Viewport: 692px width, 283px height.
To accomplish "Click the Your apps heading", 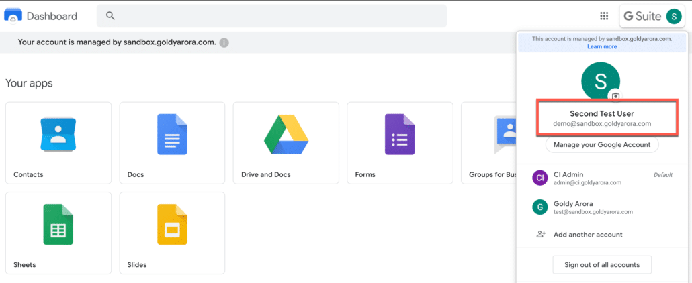I will 29,83.
